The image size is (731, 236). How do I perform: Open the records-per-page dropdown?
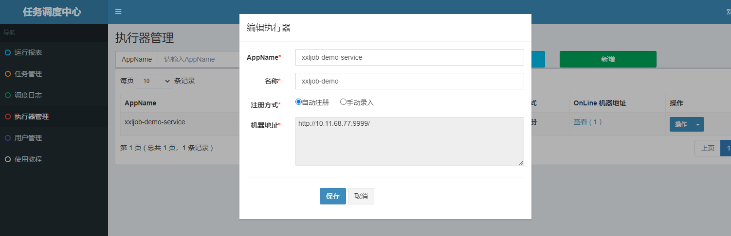tap(154, 81)
